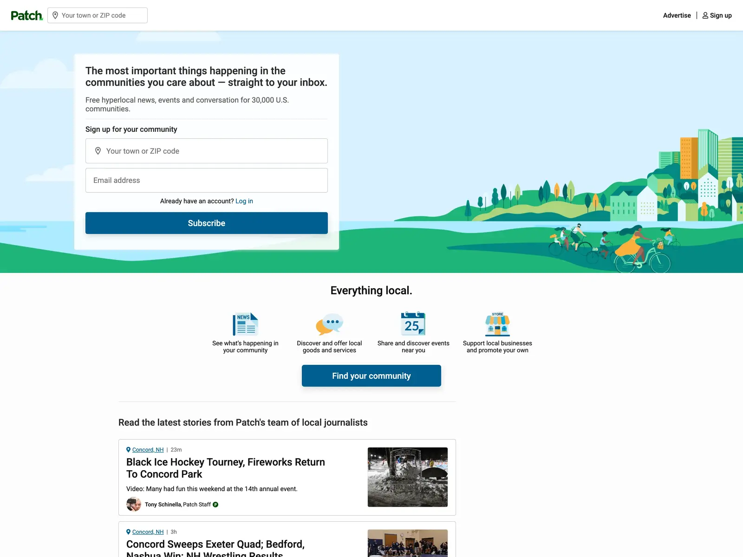This screenshot has width=743, height=557.
Task: Select the News newspaper icon
Action: [x=245, y=324]
